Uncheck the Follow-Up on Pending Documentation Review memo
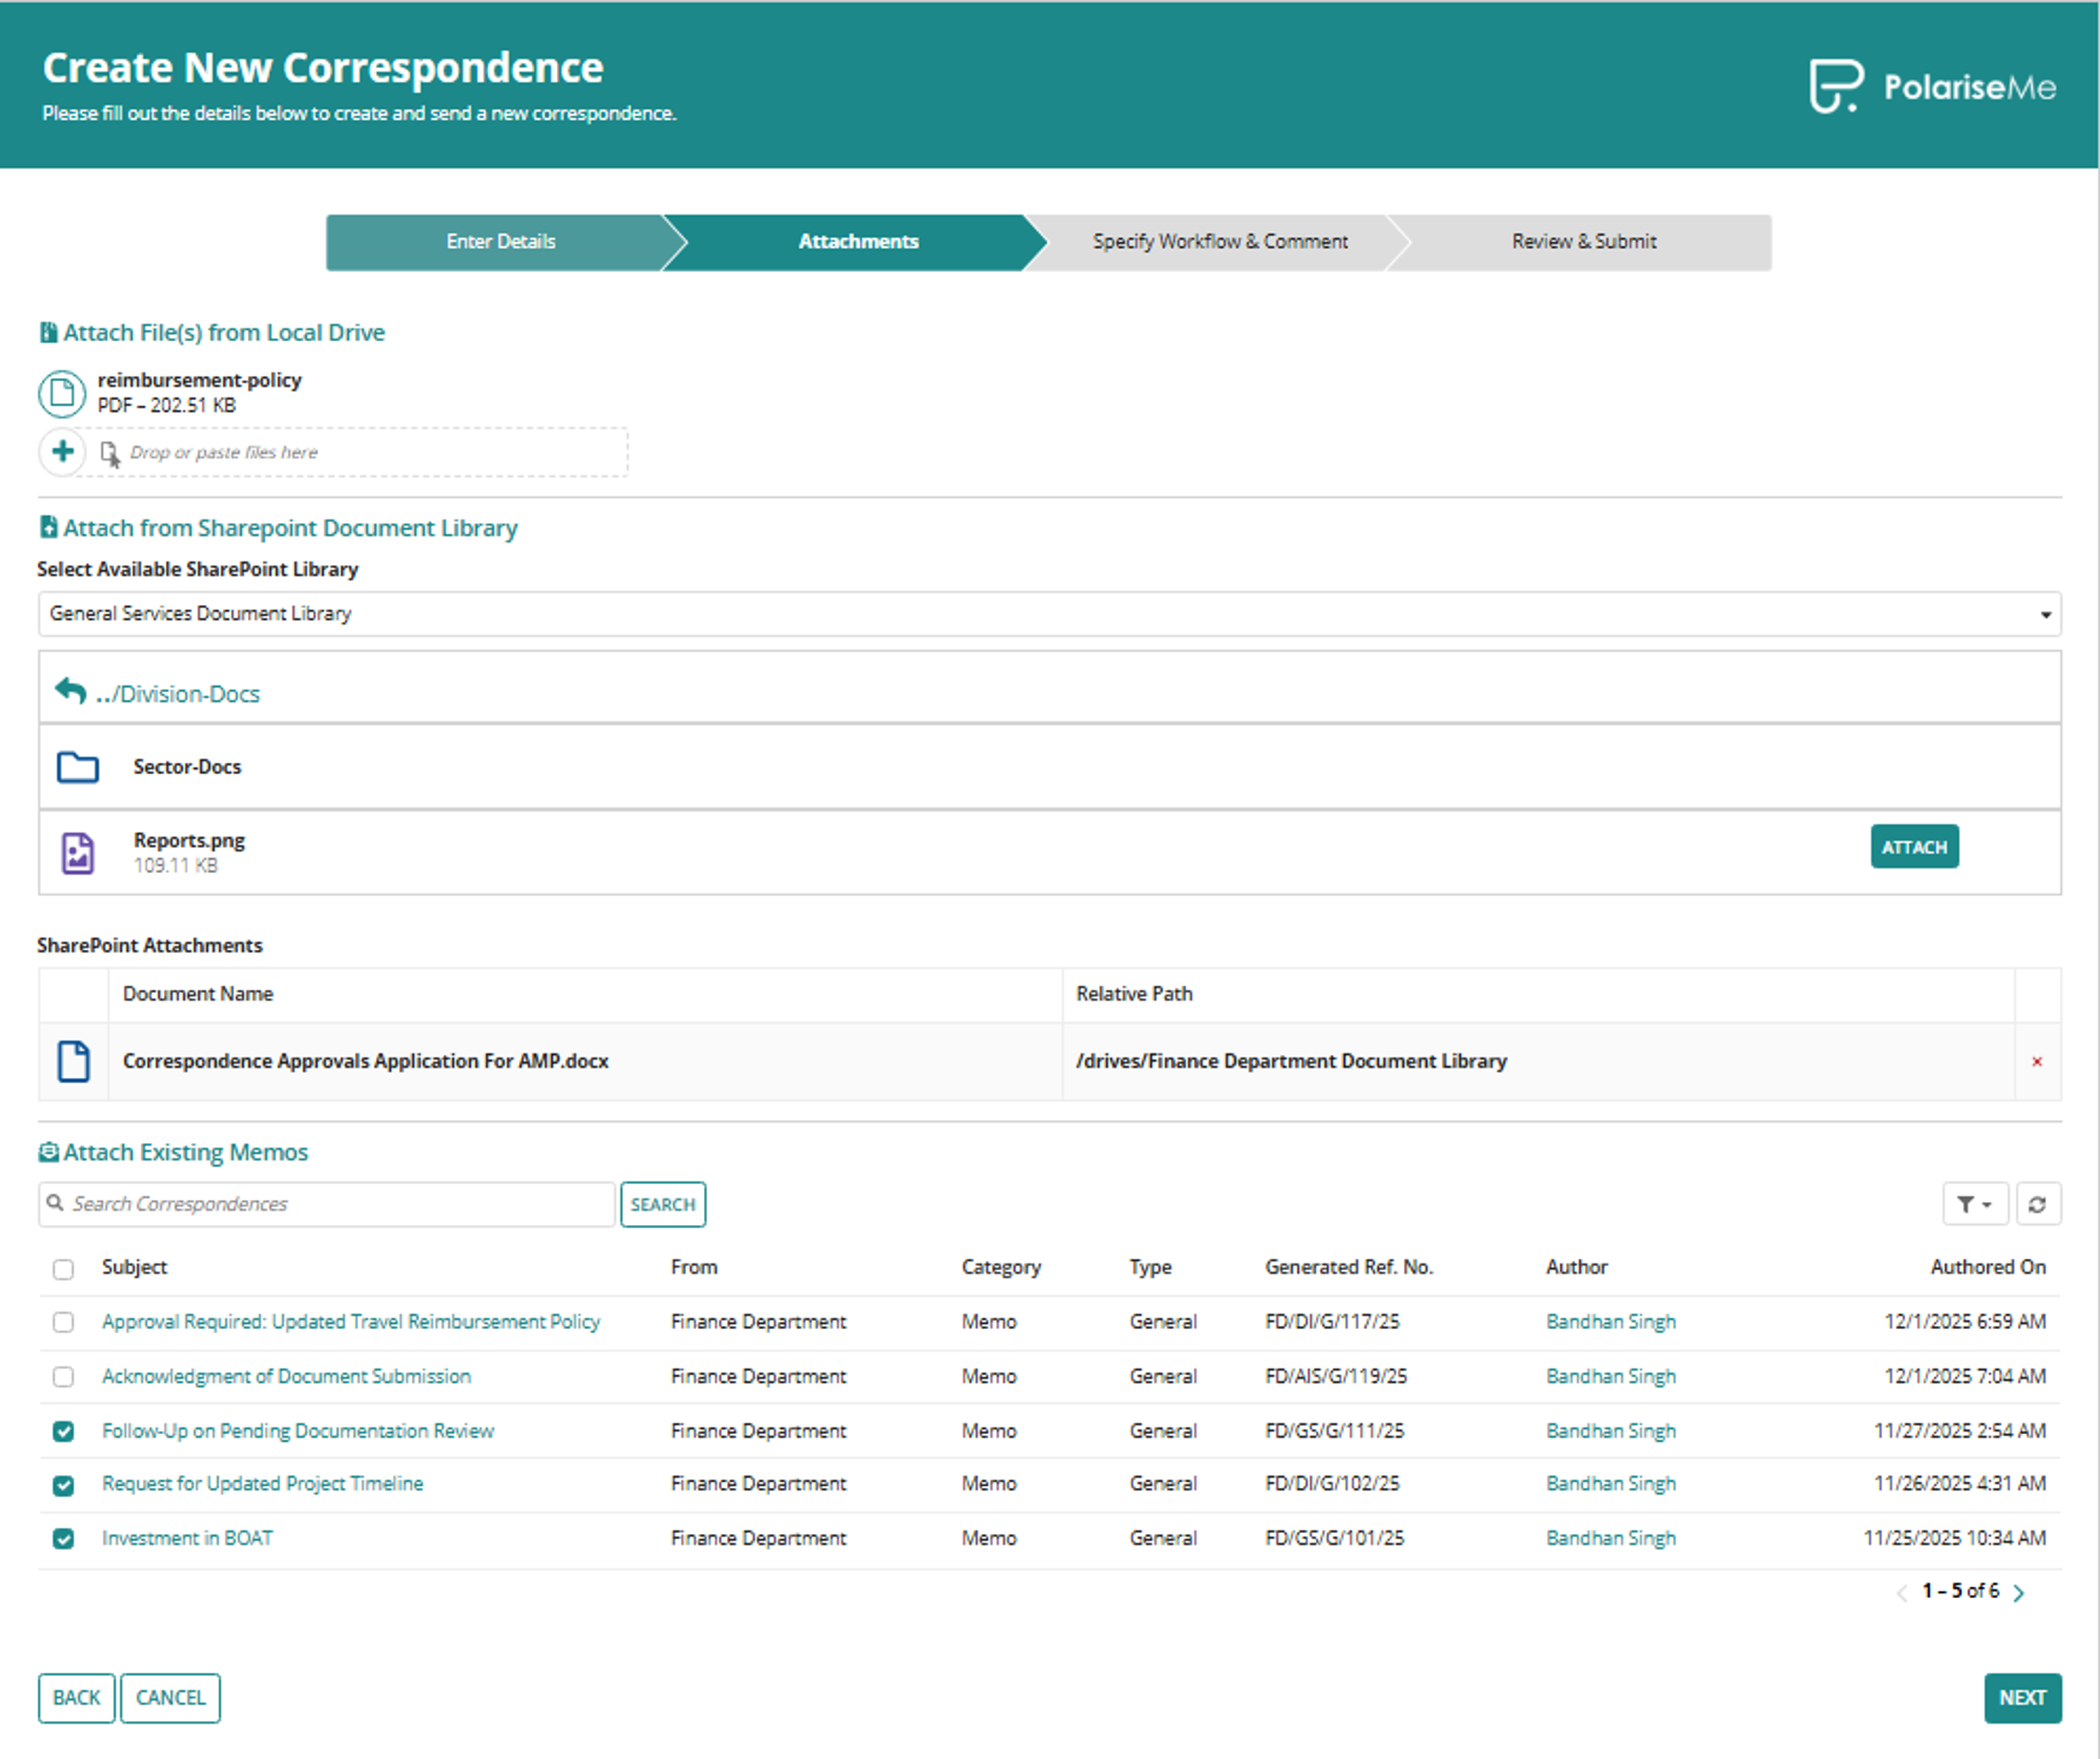 tap(63, 1431)
